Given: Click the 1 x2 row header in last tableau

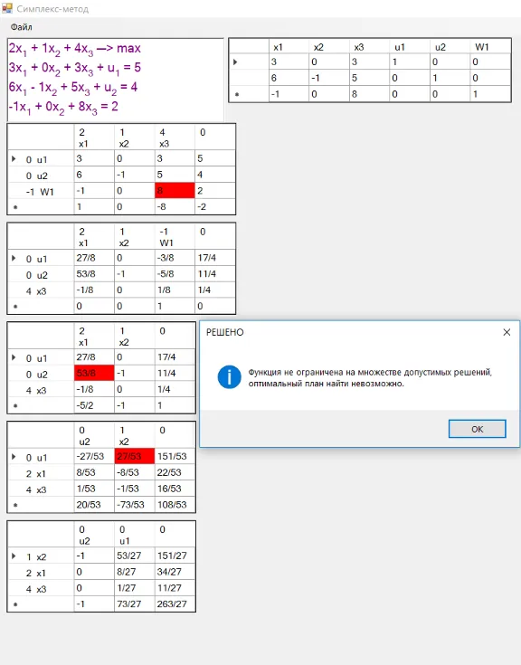Looking at the screenshot, I should pyautogui.click(x=41, y=556).
